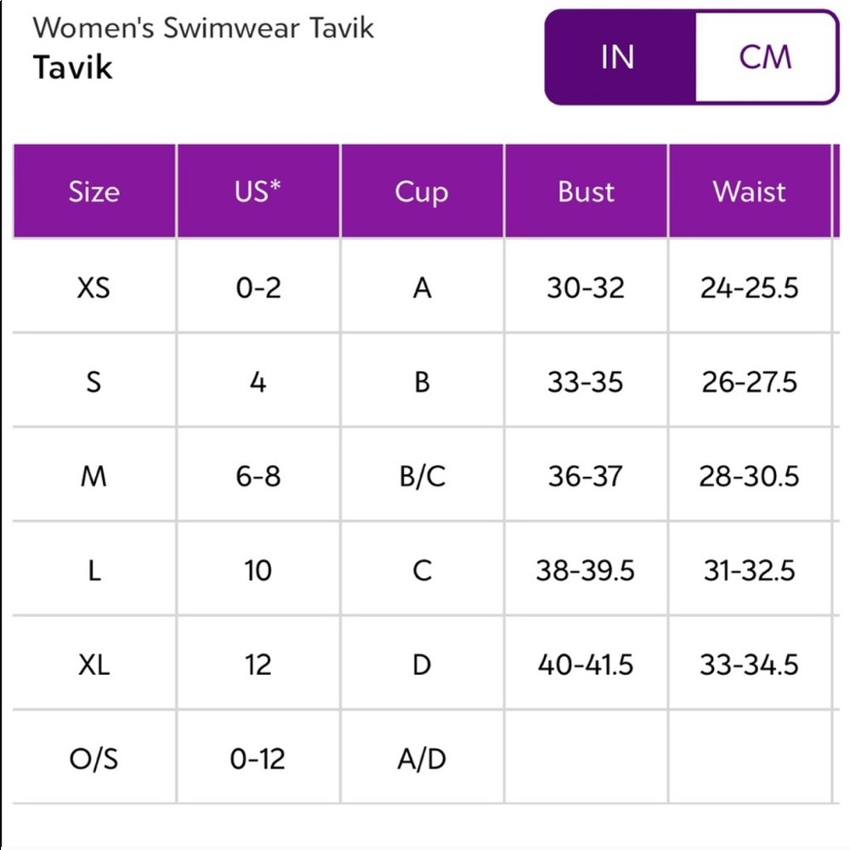Select the 40-41.5 bust cell
Viewport: 850px width, 850px height.
[x=586, y=665]
